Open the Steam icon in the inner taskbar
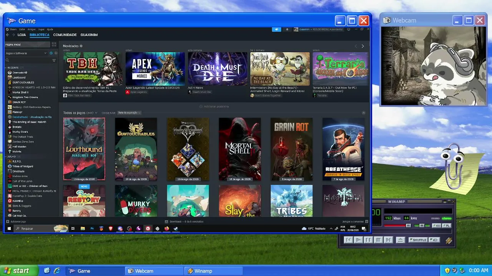 176,228
